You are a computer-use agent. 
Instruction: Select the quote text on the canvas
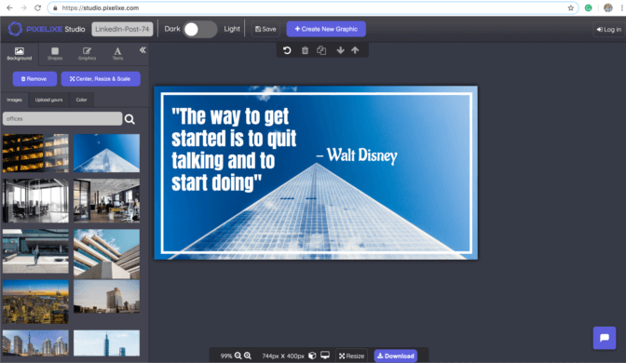click(234, 150)
